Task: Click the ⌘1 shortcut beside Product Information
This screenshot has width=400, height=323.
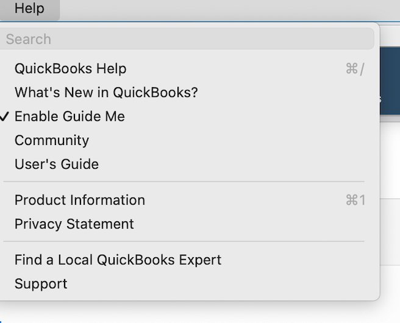Action: click(x=355, y=200)
